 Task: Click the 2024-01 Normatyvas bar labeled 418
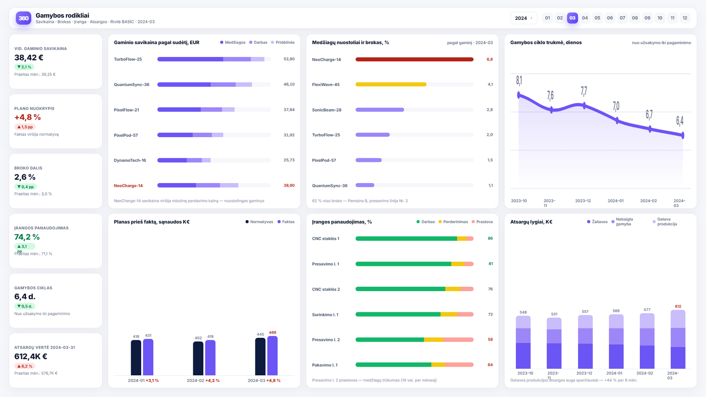(136, 358)
